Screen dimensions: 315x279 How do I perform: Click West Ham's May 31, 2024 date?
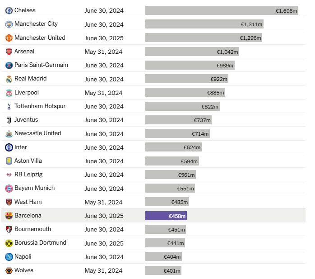pos(103,202)
